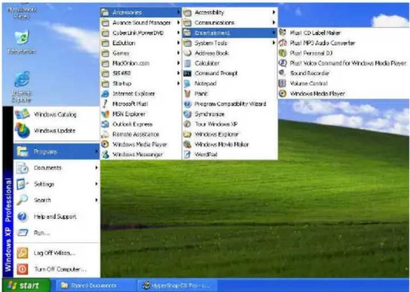The width and height of the screenshot is (410, 292).
Task: Open the Command Prompt icon
Action: 187,73
